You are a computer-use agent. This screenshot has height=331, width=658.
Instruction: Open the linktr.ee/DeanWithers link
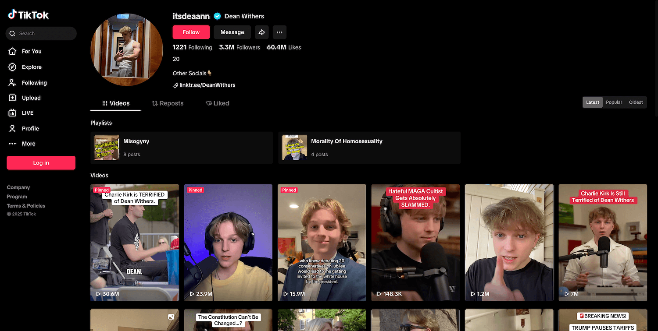(x=207, y=85)
